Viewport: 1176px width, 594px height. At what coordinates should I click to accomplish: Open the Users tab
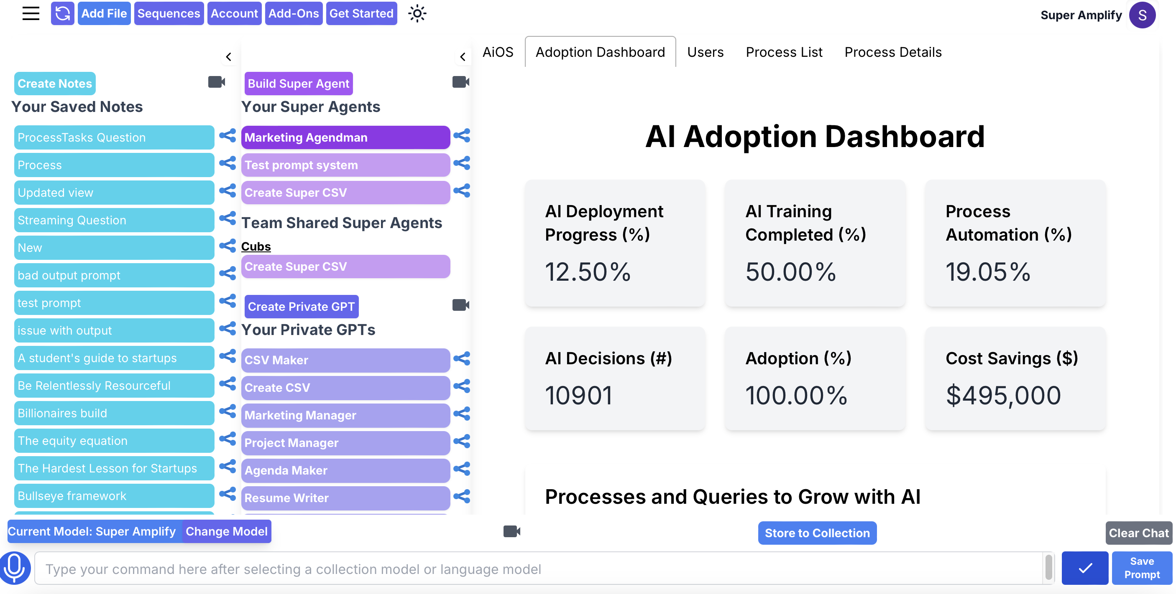(x=705, y=53)
